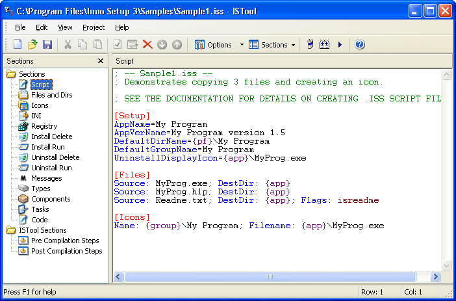The width and height of the screenshot is (456, 301).
Task: Click the Options toolbar button
Action: click(213, 45)
